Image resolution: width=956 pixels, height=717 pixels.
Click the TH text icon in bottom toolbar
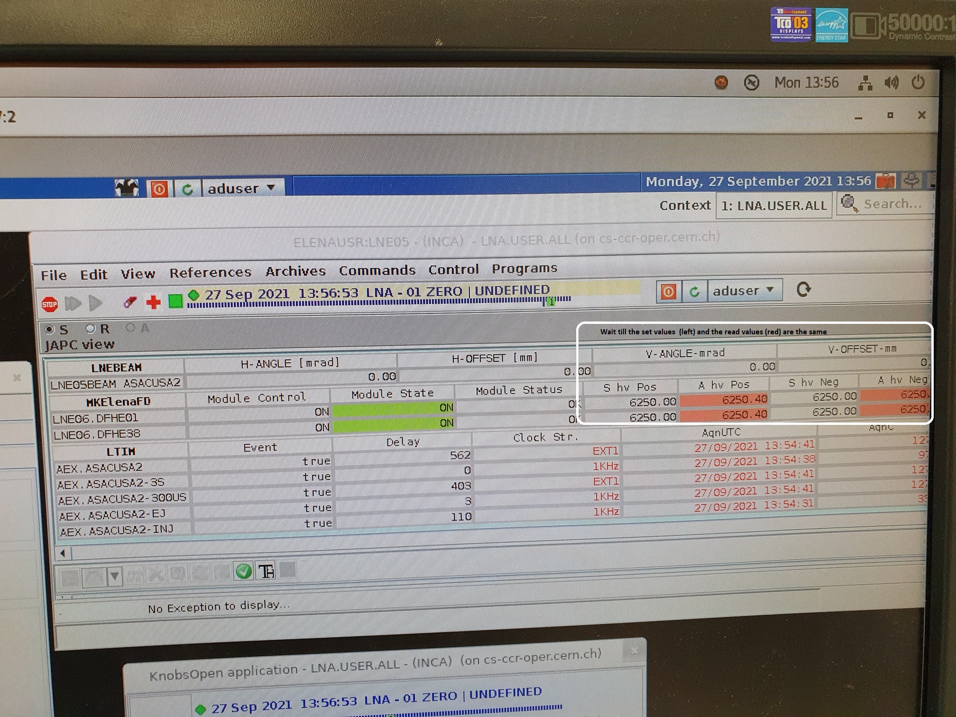[x=267, y=572]
